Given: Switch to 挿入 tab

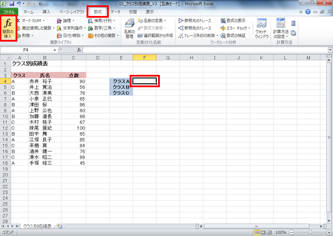Looking at the screenshot, I should click(x=46, y=12).
